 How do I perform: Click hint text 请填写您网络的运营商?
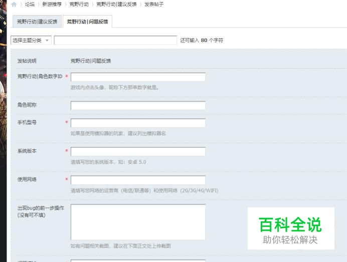pos(144,190)
